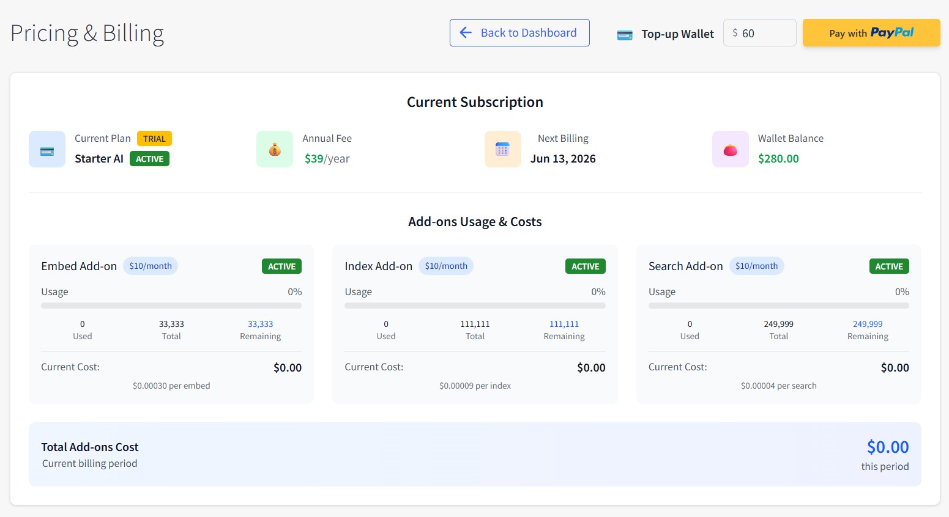This screenshot has width=949, height=517.
Task: Click the 33,333 remaining embeds value
Action: [x=260, y=324]
